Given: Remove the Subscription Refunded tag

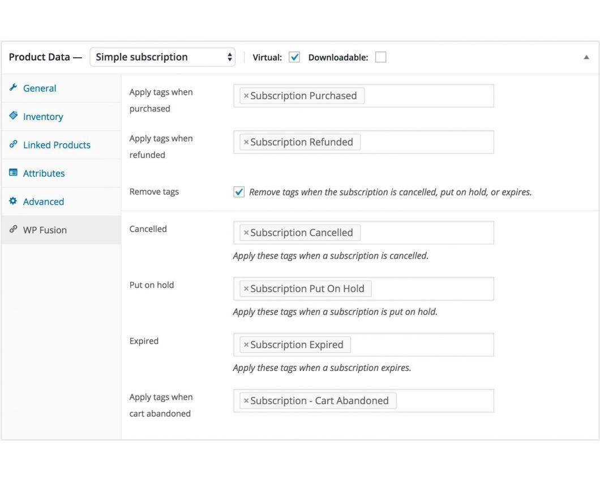Looking at the screenshot, I should [x=246, y=143].
